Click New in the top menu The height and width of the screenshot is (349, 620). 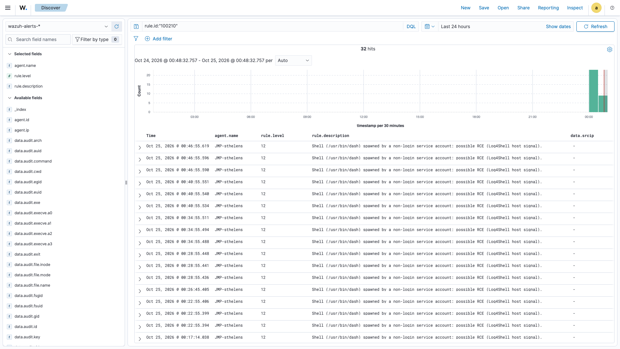465,8
